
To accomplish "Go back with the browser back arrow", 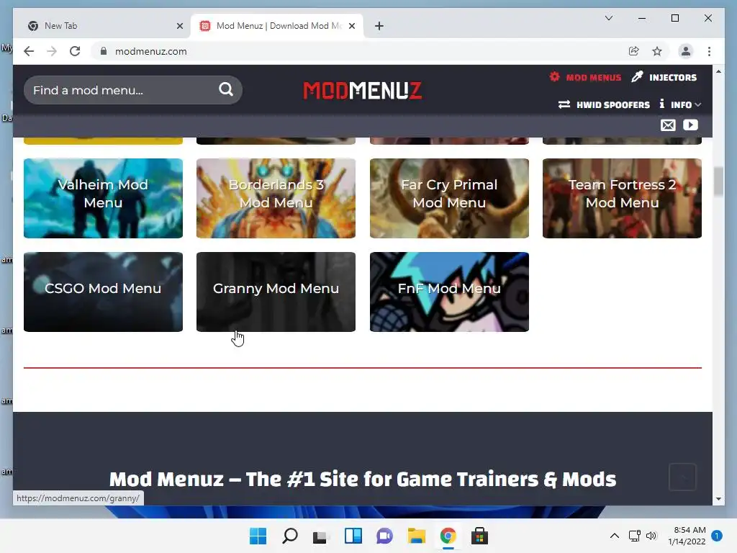I will (x=29, y=51).
